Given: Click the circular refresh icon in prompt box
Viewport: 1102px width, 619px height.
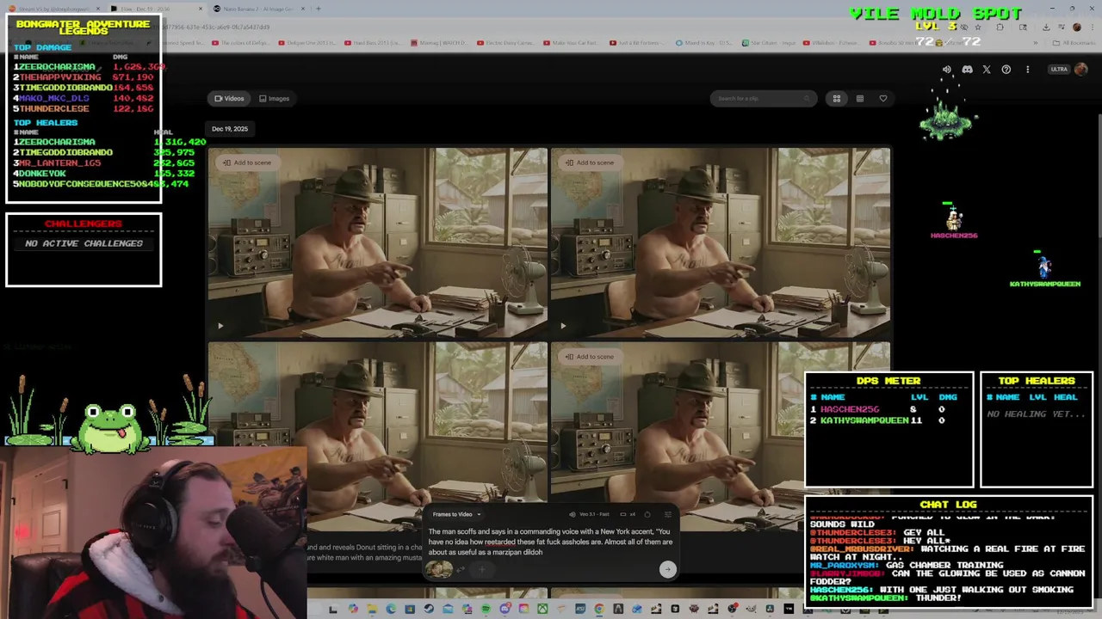Looking at the screenshot, I should coord(647,514).
